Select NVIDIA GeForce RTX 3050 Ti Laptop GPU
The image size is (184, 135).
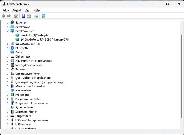(x=44, y=40)
